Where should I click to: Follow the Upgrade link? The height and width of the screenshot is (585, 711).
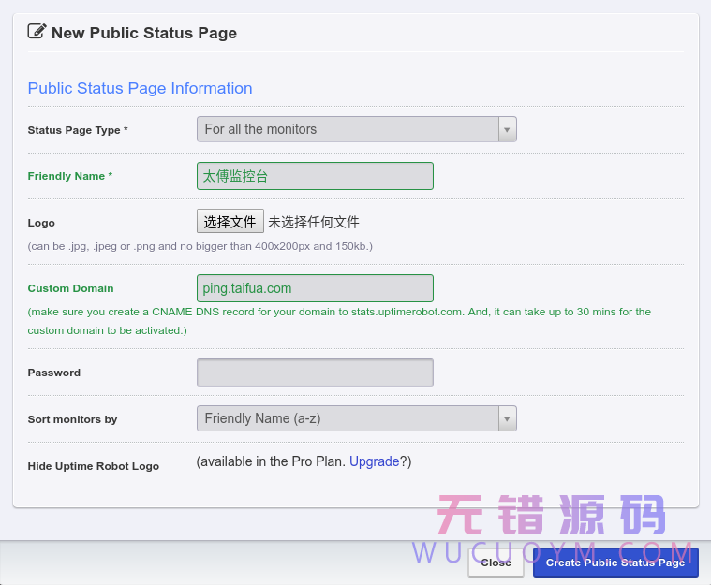pyautogui.click(x=375, y=461)
